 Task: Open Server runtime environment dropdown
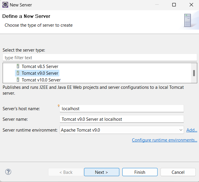click(x=122, y=130)
